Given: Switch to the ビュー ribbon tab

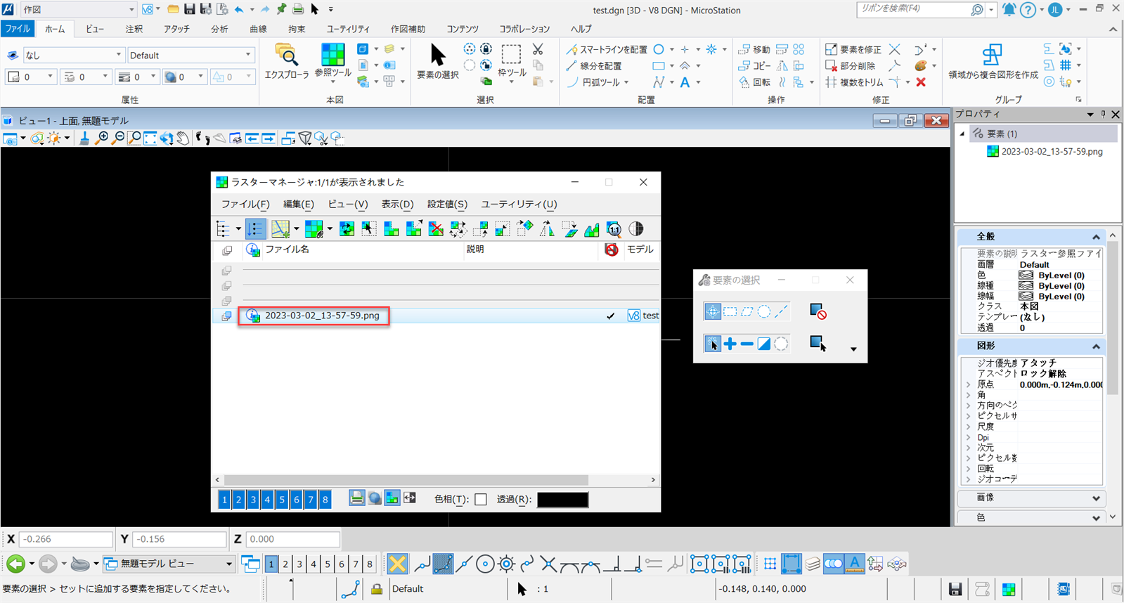Looking at the screenshot, I should (x=95, y=29).
